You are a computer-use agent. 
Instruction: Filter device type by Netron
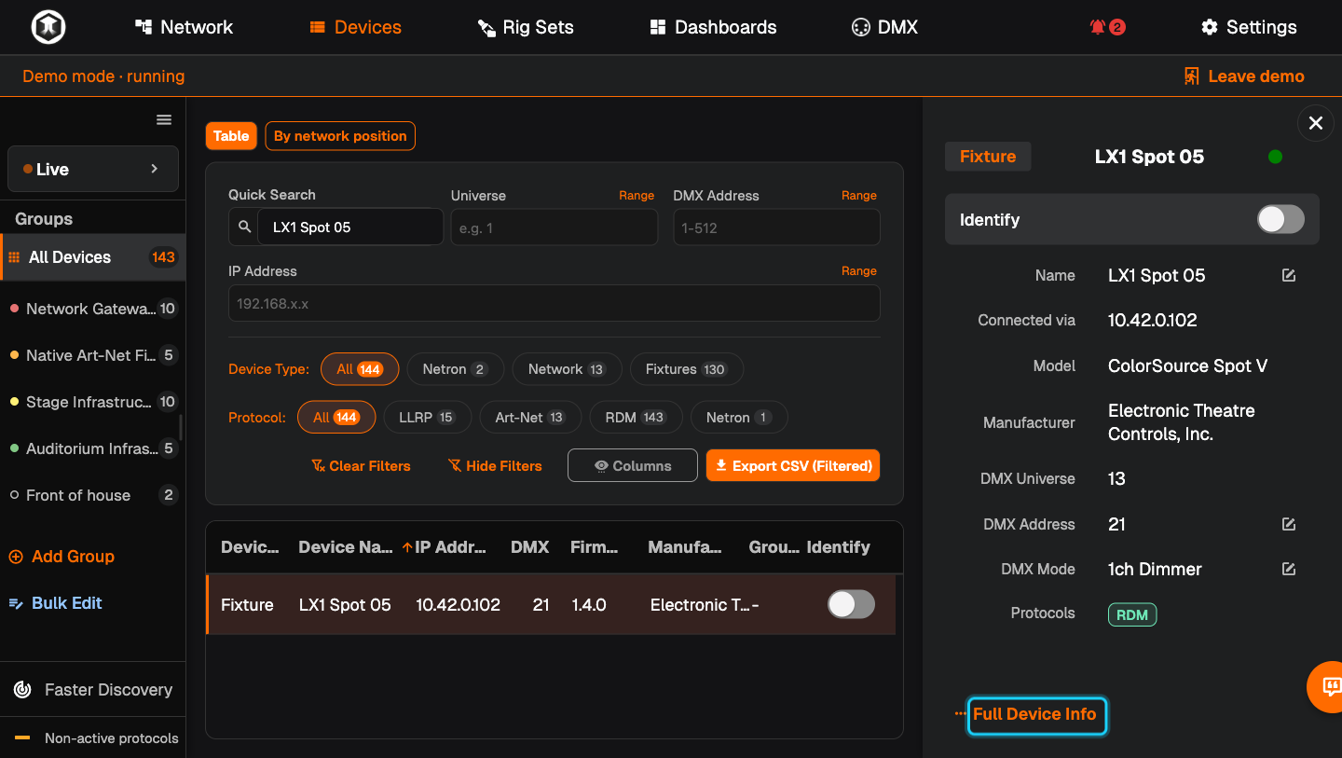click(x=456, y=369)
